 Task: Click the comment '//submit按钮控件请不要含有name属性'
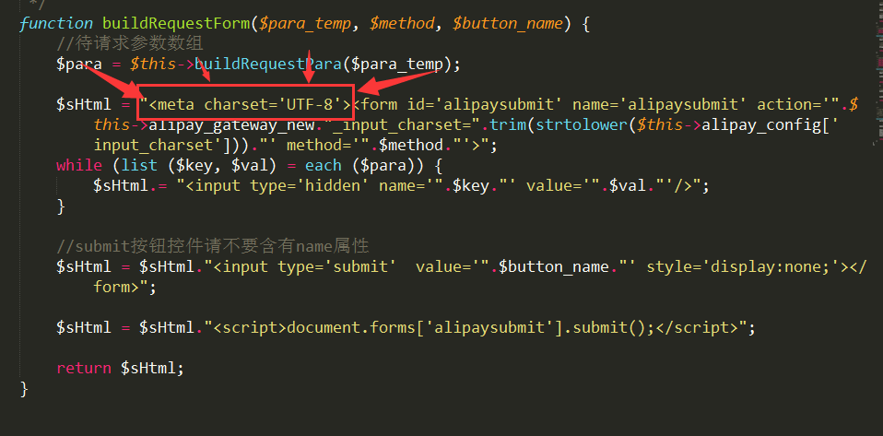pyautogui.click(x=212, y=247)
